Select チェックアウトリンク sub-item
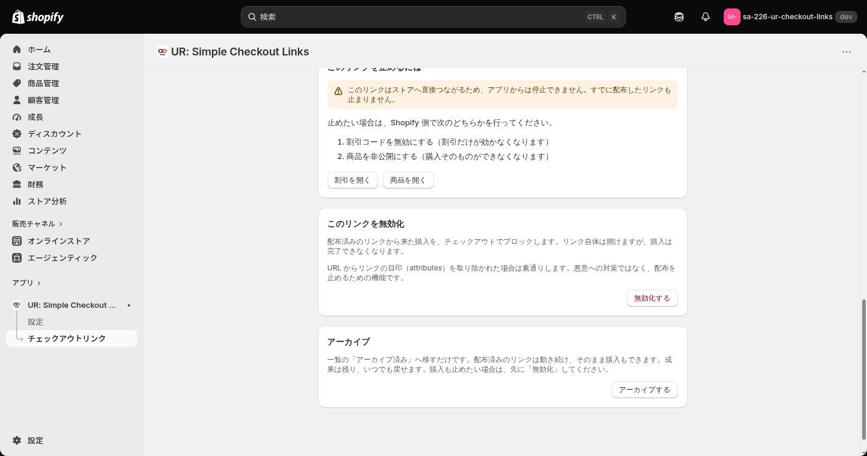This screenshot has height=456, width=867. coord(72,339)
